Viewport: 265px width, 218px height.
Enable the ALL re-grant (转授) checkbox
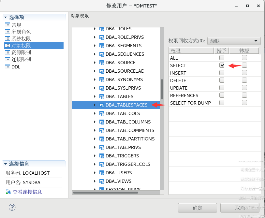pos(244,58)
